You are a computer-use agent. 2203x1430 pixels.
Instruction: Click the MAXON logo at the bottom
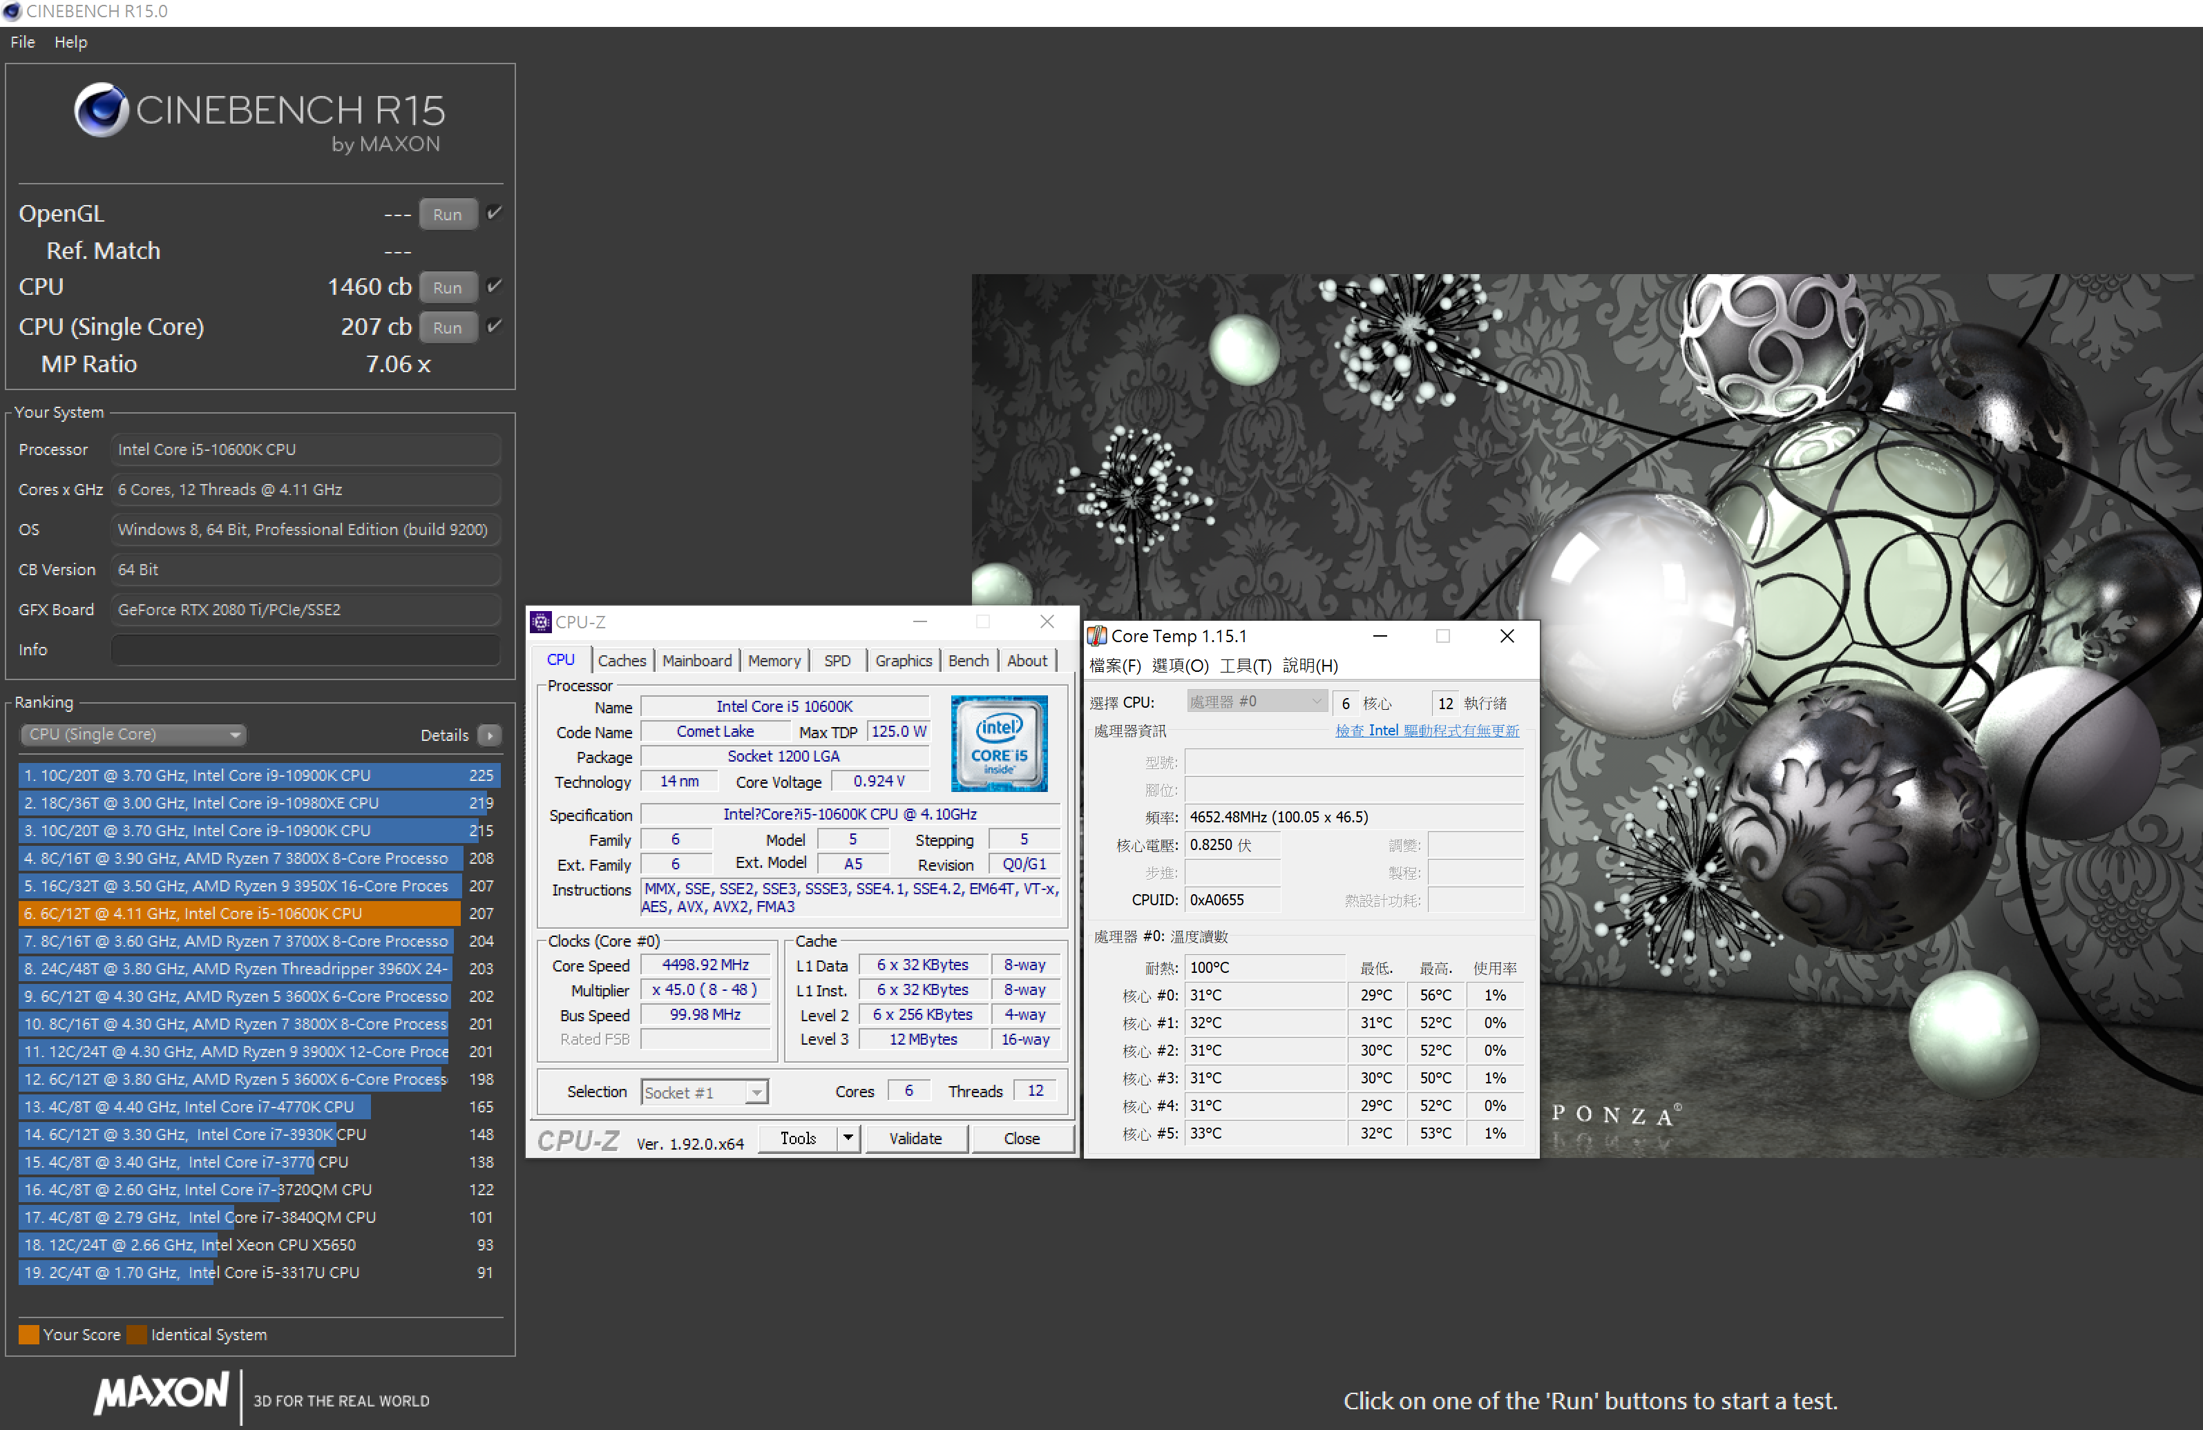coord(161,1393)
